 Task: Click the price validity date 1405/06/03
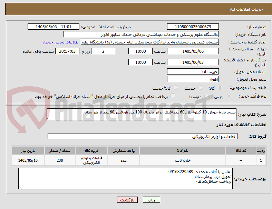[x=193, y=62]
